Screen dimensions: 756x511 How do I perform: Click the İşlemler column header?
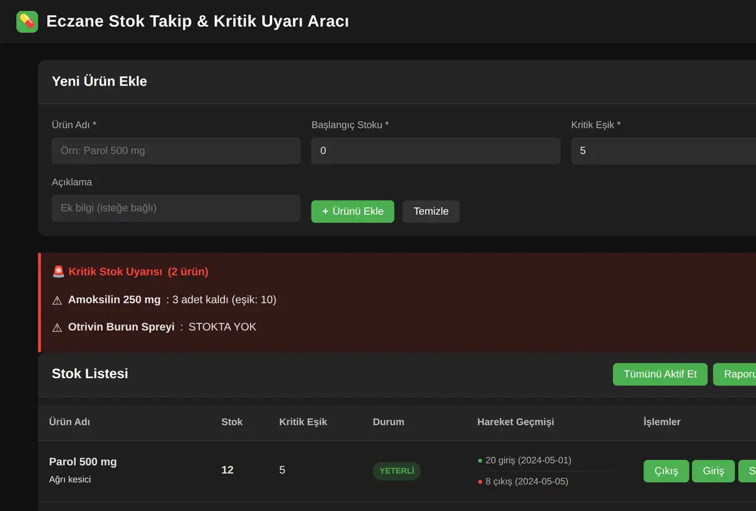[662, 422]
